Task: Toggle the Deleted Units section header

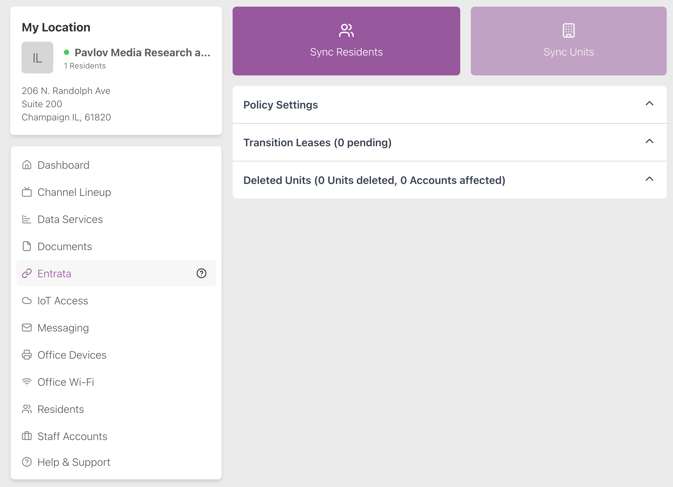Action: pos(450,180)
